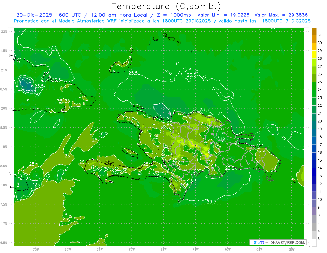
Task: Click the "76W" longitude axis label
Action: click(36, 249)
